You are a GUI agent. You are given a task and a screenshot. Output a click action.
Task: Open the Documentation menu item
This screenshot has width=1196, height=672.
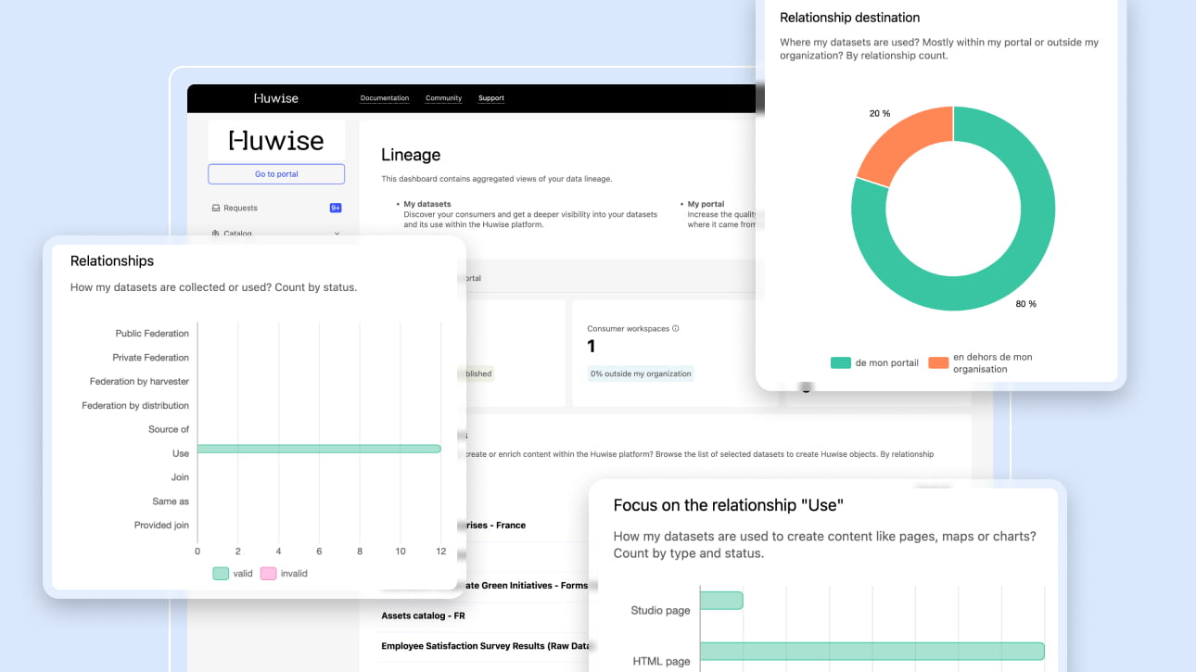coord(385,98)
